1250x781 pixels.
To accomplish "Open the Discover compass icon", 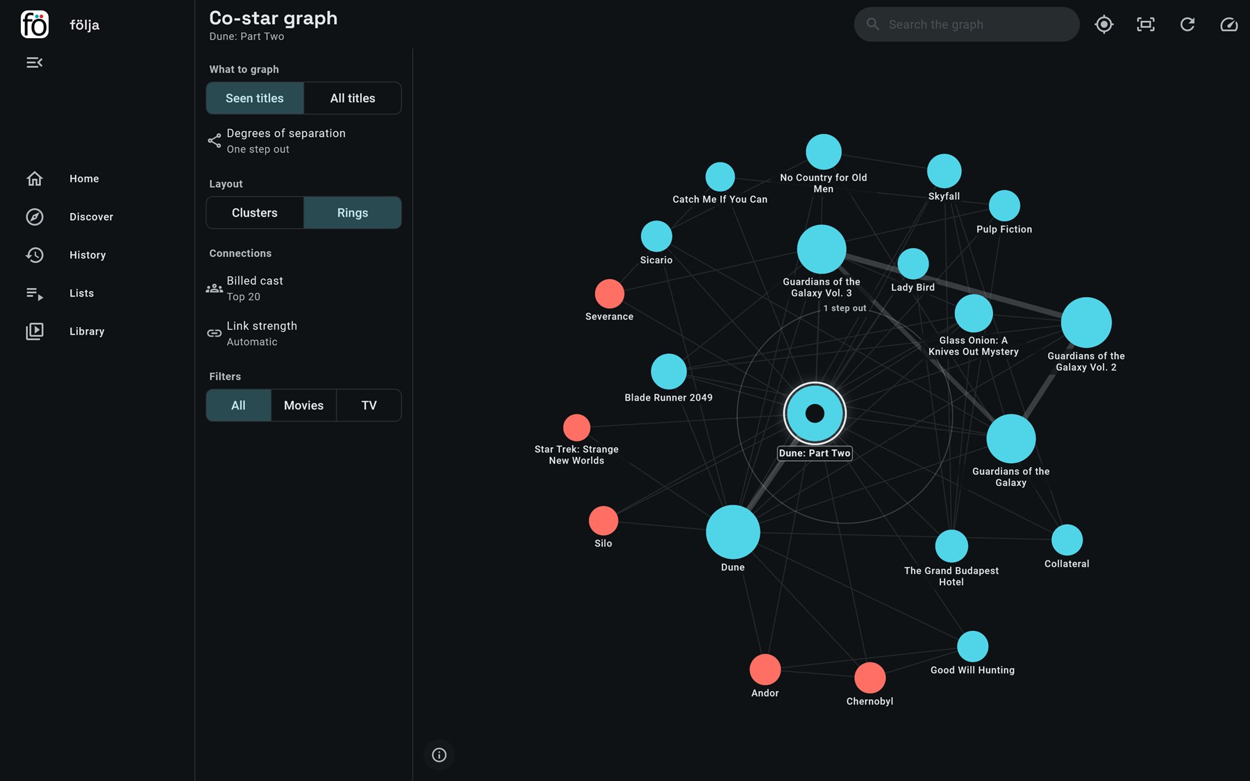I will click(35, 217).
